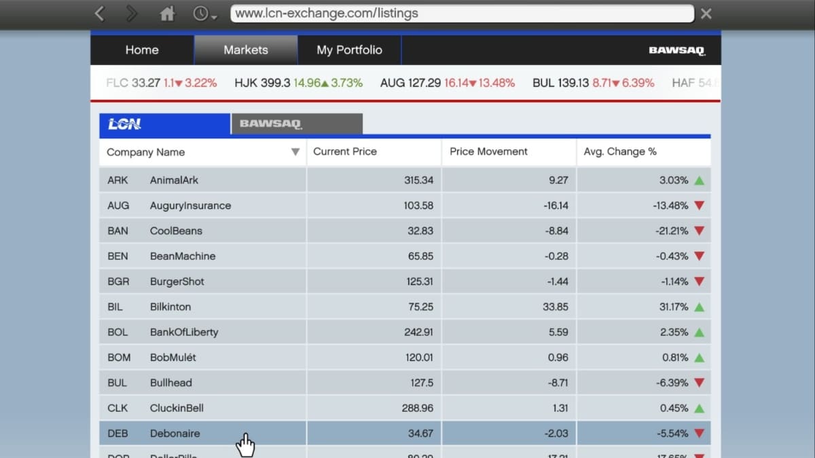Sort listings using the Company Name arrow
This screenshot has width=815, height=458.
click(295, 152)
